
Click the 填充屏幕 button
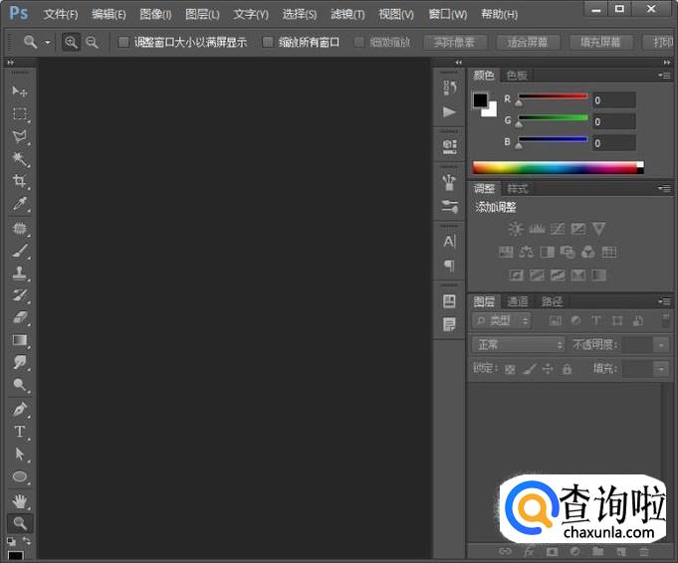(601, 43)
